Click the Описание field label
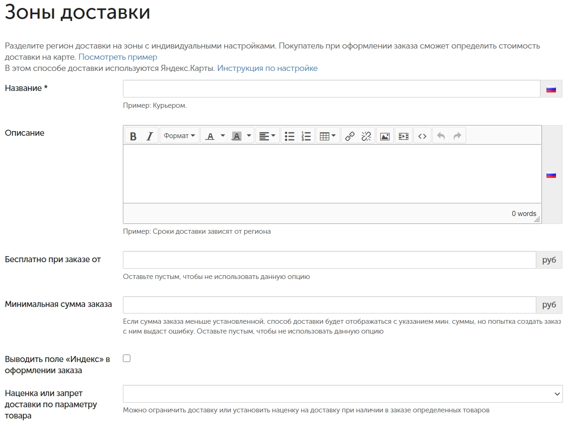The width and height of the screenshot is (569, 425). tap(24, 133)
